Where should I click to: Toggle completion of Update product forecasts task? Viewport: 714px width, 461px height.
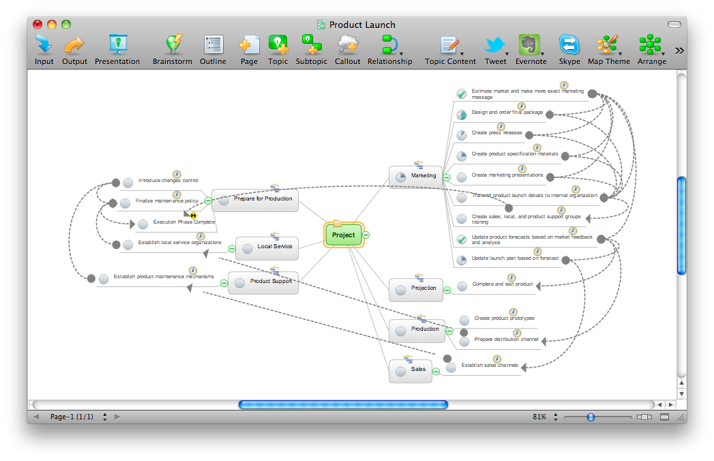click(x=461, y=239)
